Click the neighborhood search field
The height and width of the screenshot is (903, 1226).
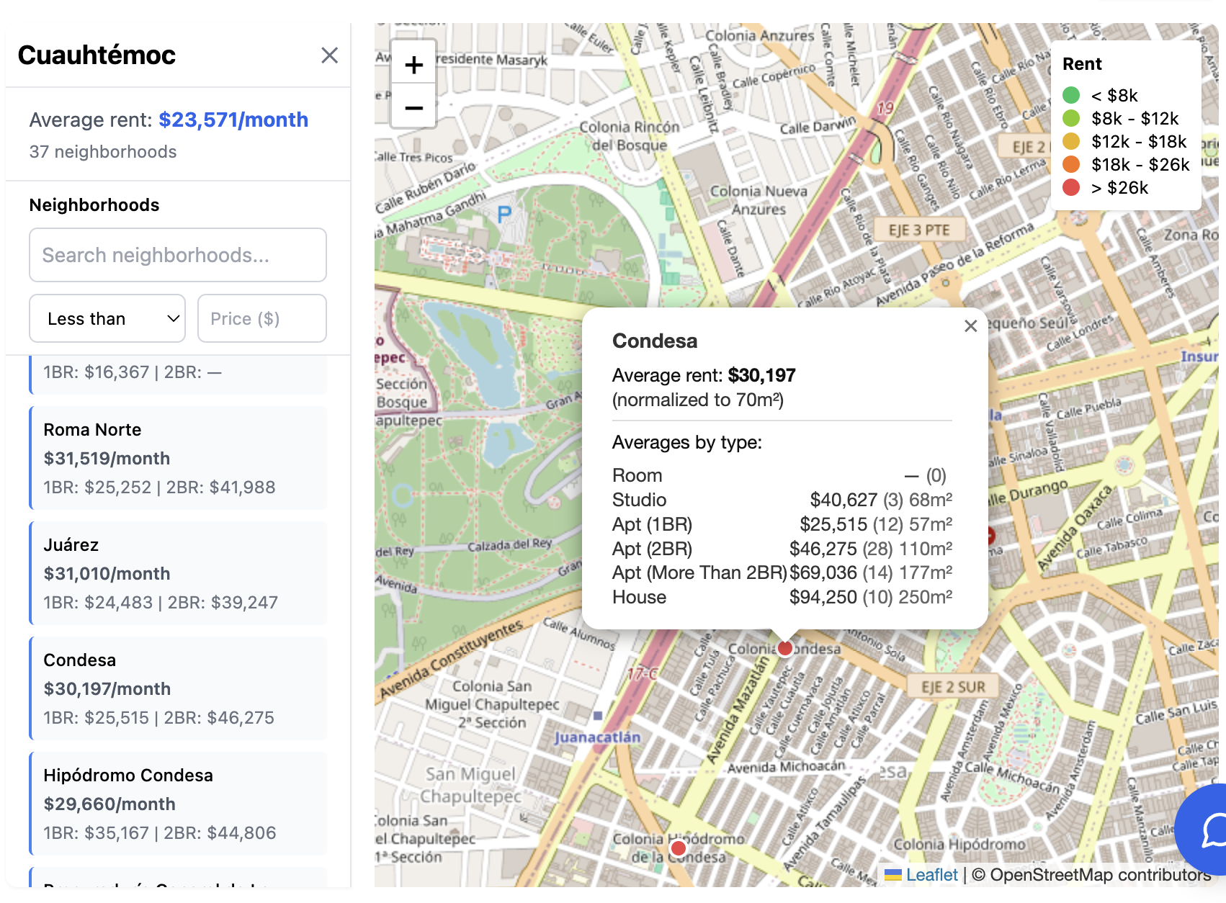tap(177, 255)
